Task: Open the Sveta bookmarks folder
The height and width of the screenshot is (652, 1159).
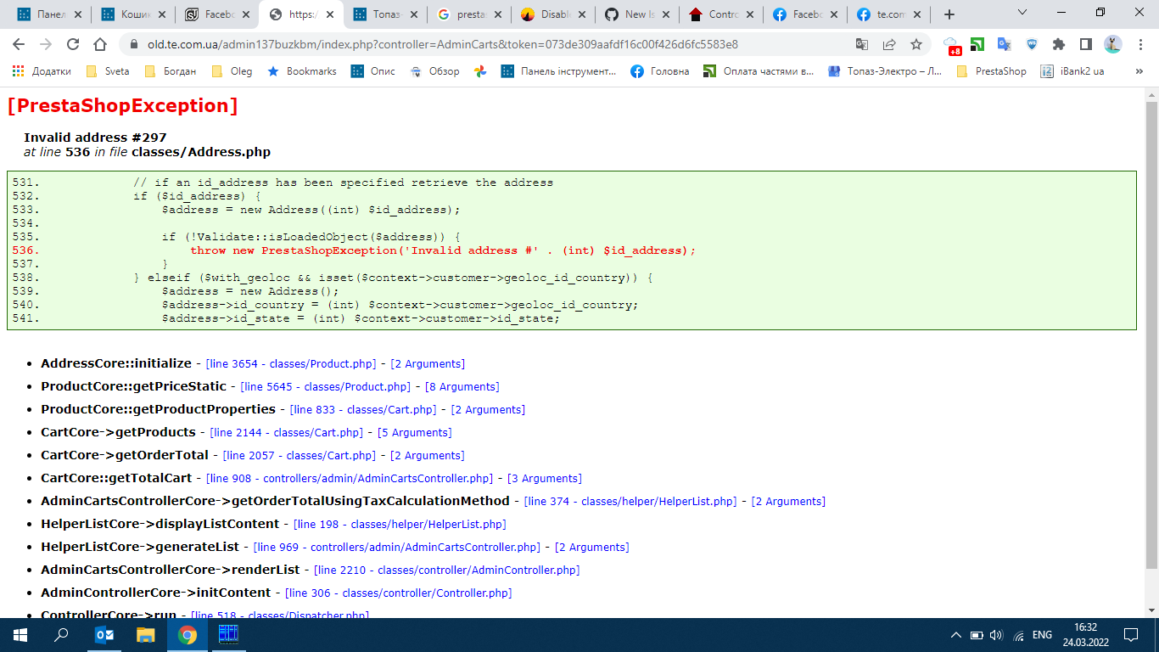Action: [108, 71]
